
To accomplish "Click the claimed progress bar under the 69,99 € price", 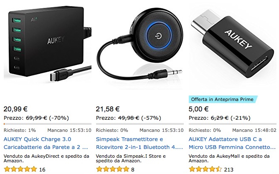I will coord(48,124).
